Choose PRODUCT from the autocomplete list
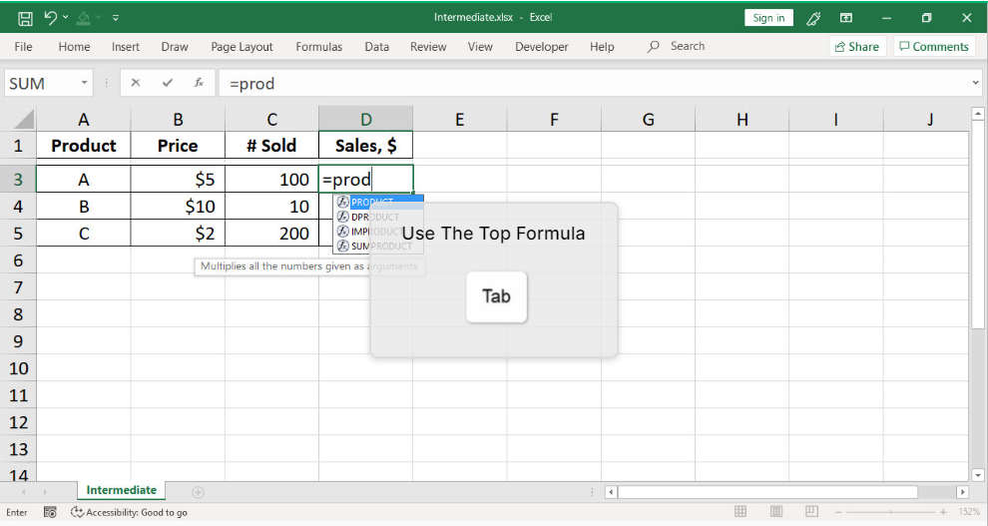 click(378, 203)
